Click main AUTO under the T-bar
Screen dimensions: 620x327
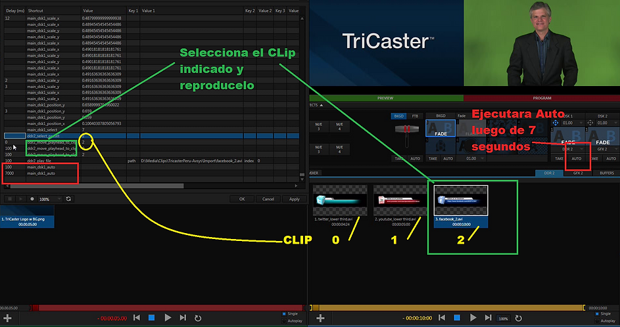[x=415, y=158]
